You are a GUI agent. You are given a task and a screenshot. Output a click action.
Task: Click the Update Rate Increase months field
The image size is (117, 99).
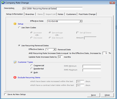pyautogui.click(x=60, y=57)
